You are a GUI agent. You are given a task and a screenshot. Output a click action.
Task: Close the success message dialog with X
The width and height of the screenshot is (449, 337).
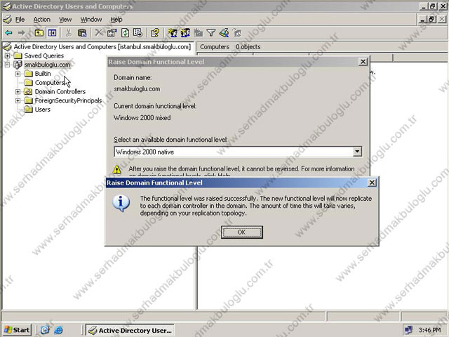tap(372, 183)
